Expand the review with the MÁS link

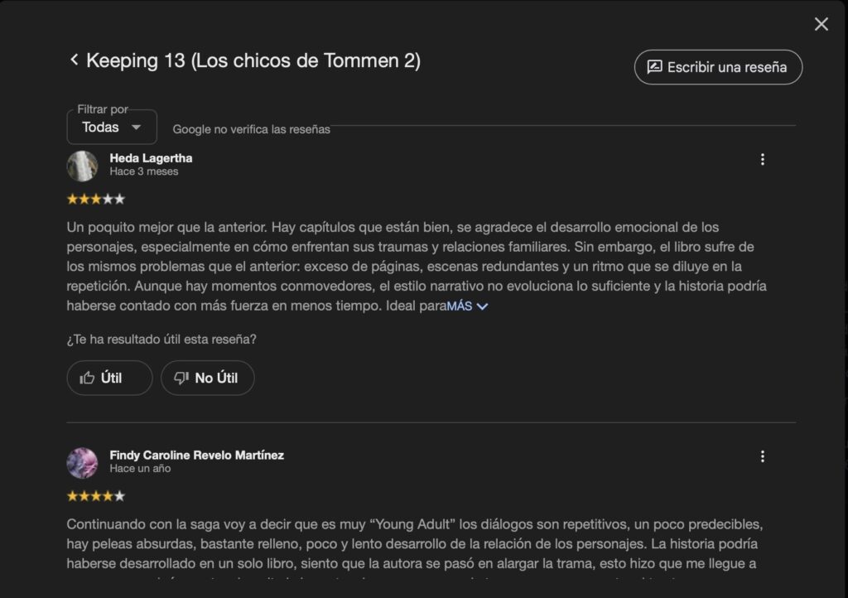point(460,306)
